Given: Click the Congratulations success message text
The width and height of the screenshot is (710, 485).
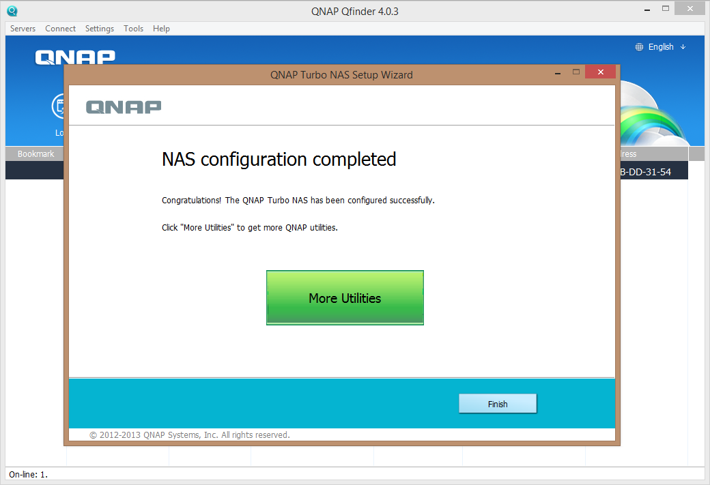Looking at the screenshot, I should tap(298, 200).
